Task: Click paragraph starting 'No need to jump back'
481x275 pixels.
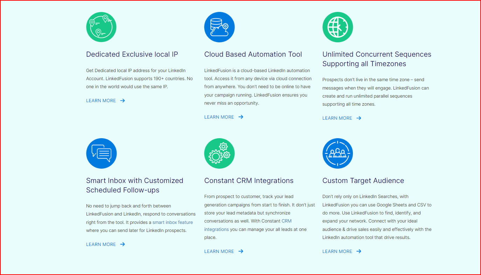Action: (141, 218)
